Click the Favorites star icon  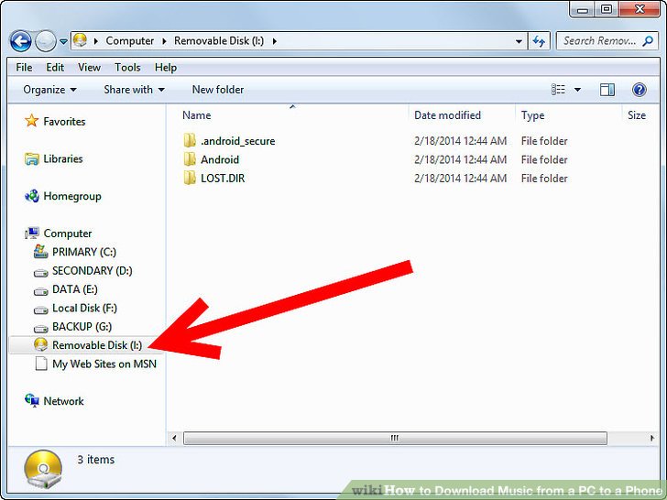(31, 121)
